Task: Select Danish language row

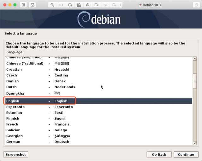Action: pyautogui.click(x=98, y=81)
